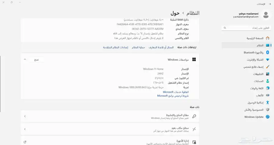Open إمكانية الوصول settings page

[x=246, y=103]
